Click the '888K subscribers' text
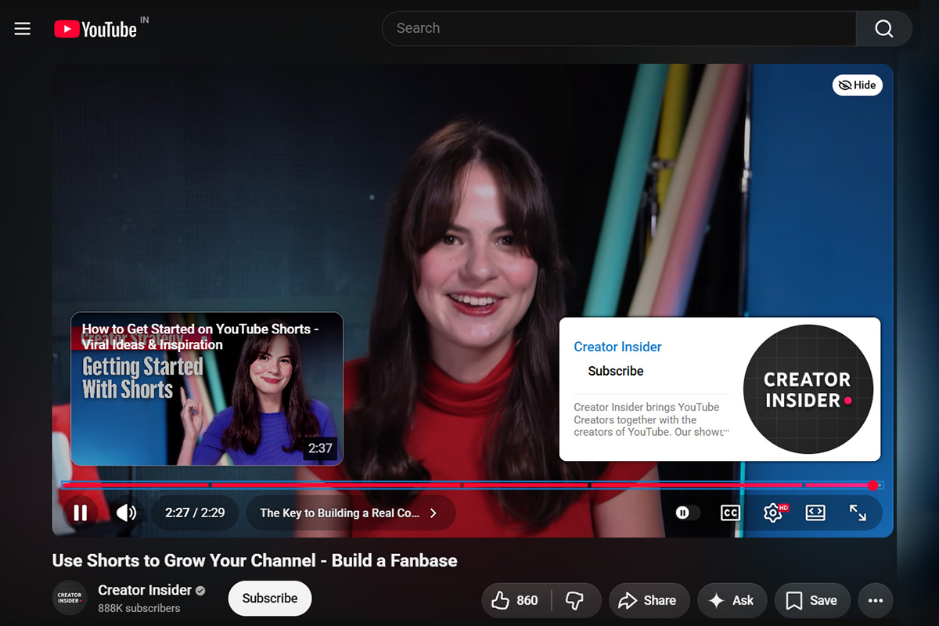This screenshot has width=939, height=626. [139, 608]
